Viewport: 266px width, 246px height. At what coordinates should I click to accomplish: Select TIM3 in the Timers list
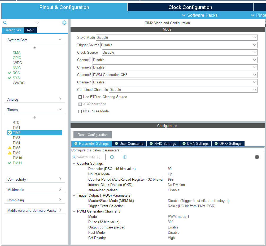coord(16,138)
